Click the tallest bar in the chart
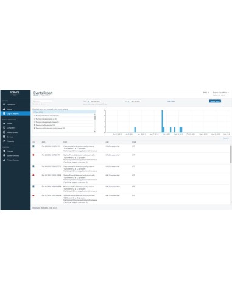 click(162, 121)
